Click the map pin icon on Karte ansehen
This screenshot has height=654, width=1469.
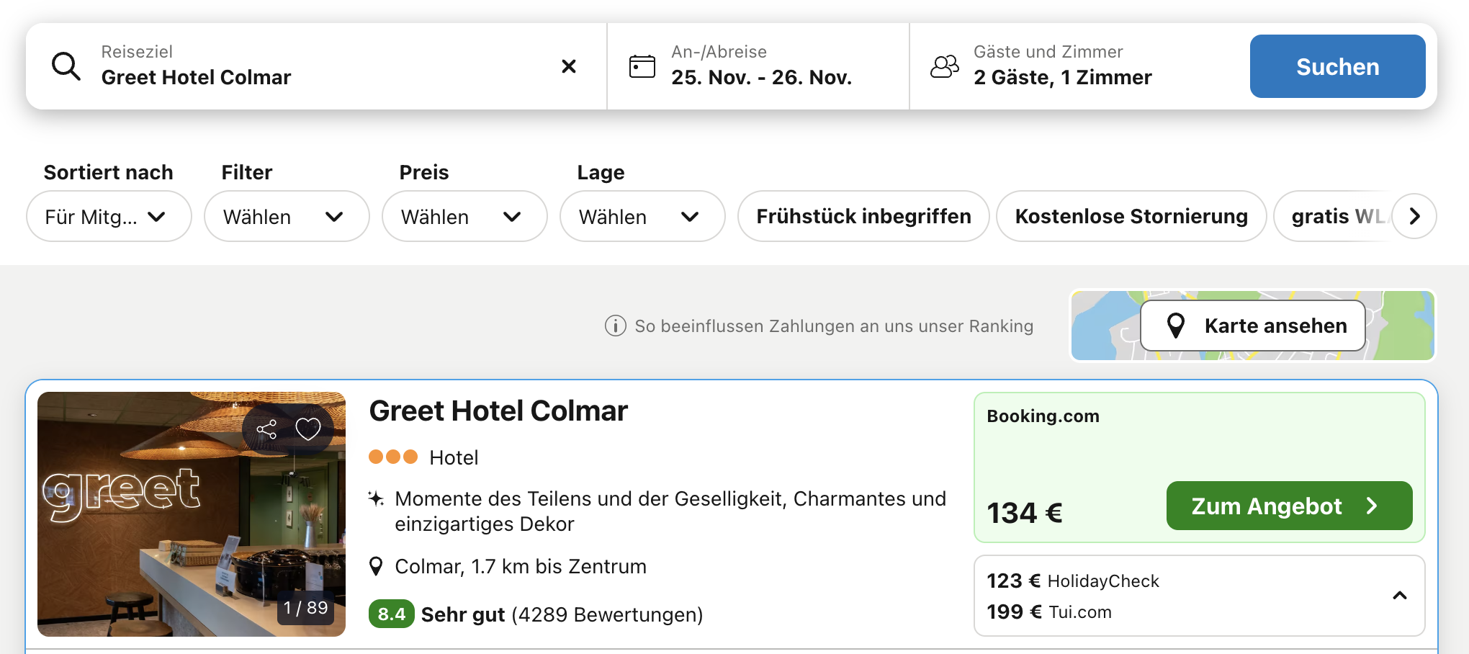pos(1176,326)
